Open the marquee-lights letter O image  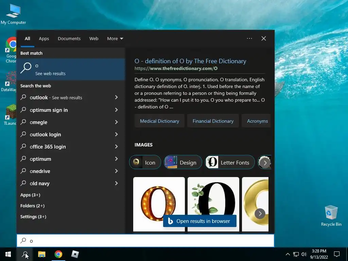(159, 200)
